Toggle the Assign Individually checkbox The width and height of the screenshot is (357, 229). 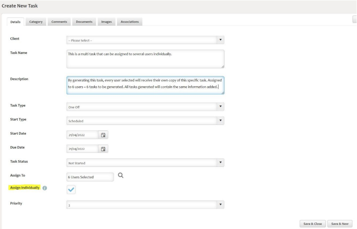click(x=71, y=189)
